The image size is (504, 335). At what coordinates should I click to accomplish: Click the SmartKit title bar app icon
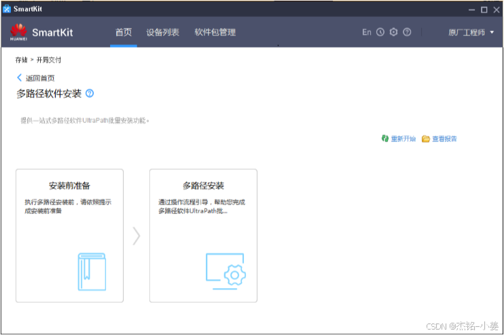point(6,9)
